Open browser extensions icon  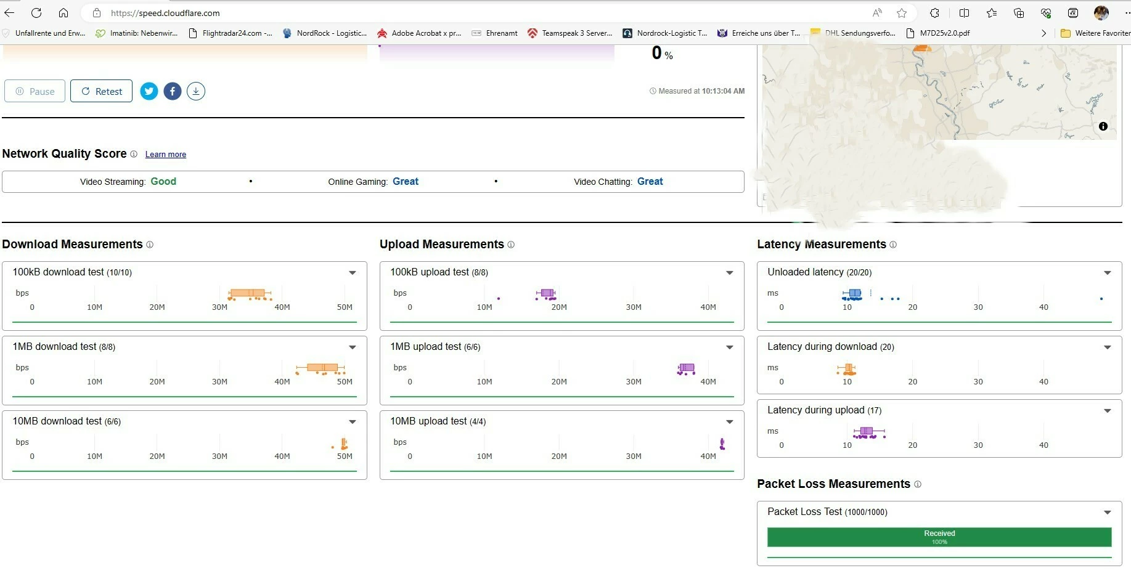tap(935, 13)
